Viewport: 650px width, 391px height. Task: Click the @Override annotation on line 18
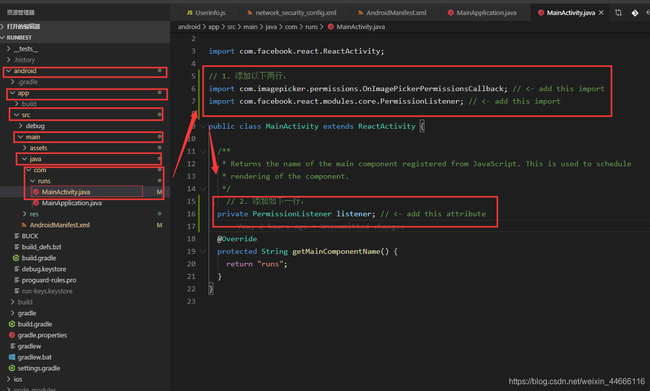[x=237, y=239]
